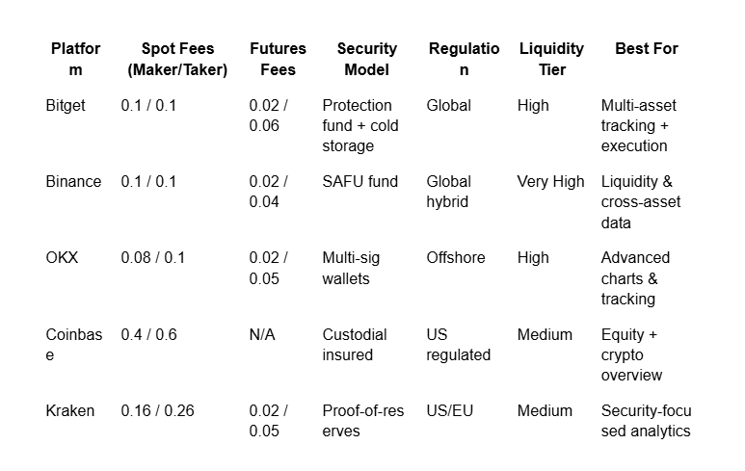The image size is (745, 471).
Task: Select the Security Model header
Action: (x=367, y=59)
